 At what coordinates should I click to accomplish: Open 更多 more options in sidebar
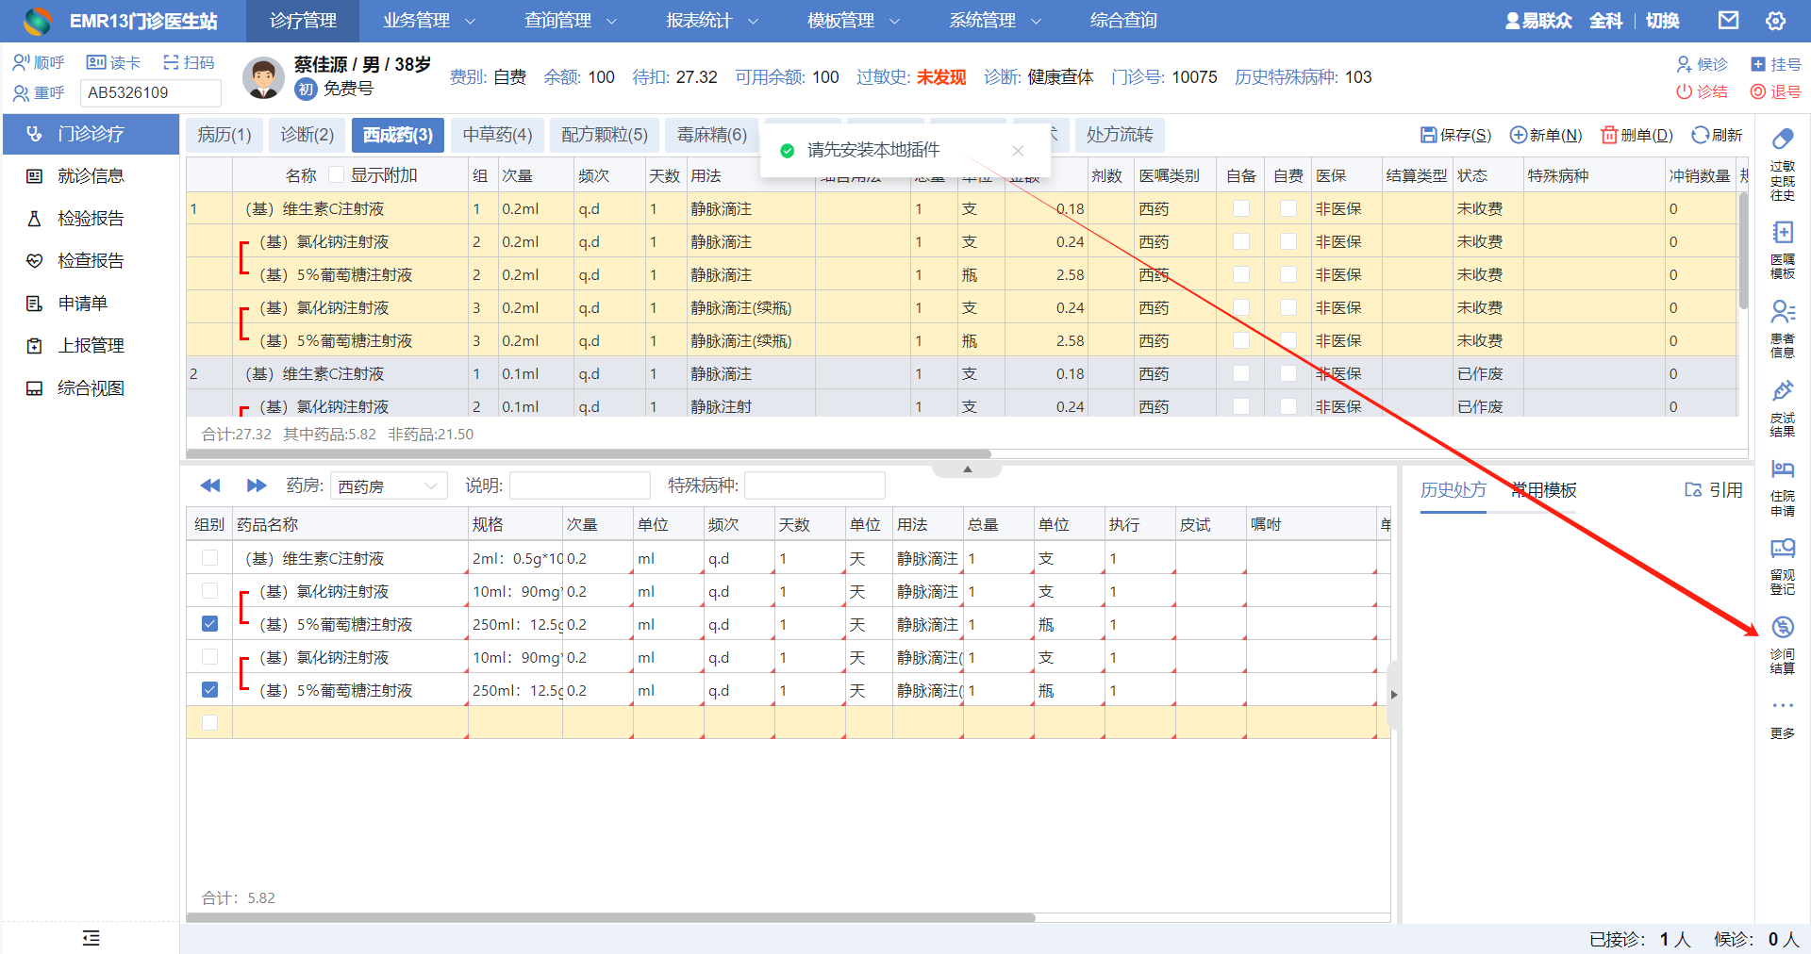(1782, 718)
